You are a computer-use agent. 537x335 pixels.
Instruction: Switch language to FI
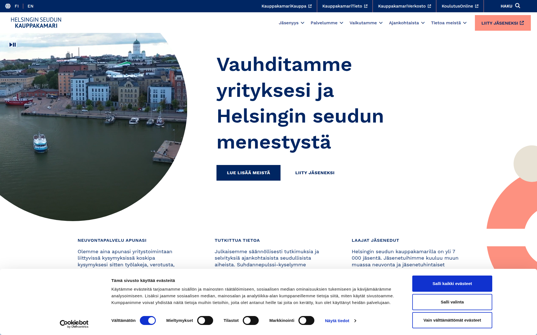(x=17, y=6)
